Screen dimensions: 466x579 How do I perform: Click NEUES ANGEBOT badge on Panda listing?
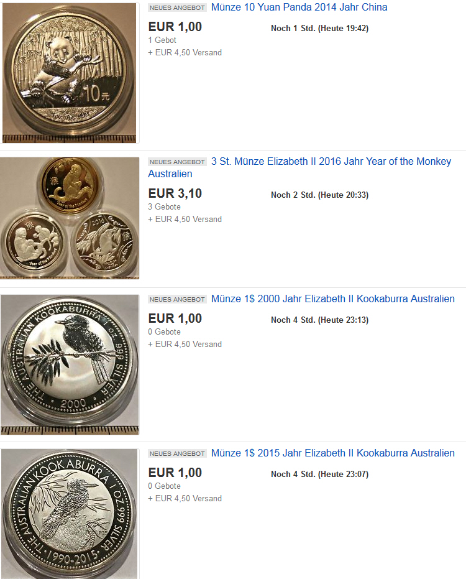(x=177, y=7)
